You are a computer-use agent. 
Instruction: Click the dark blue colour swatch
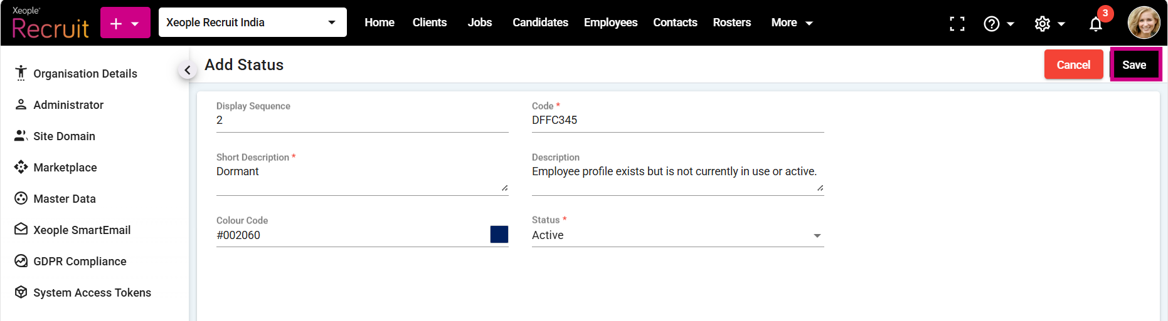(x=499, y=235)
